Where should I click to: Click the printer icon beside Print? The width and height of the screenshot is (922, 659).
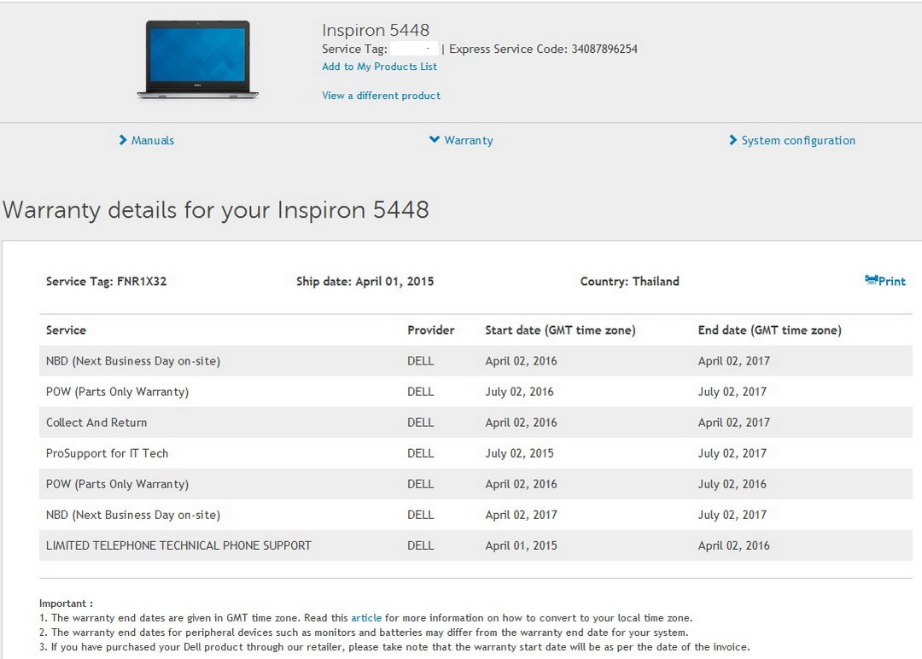click(871, 280)
